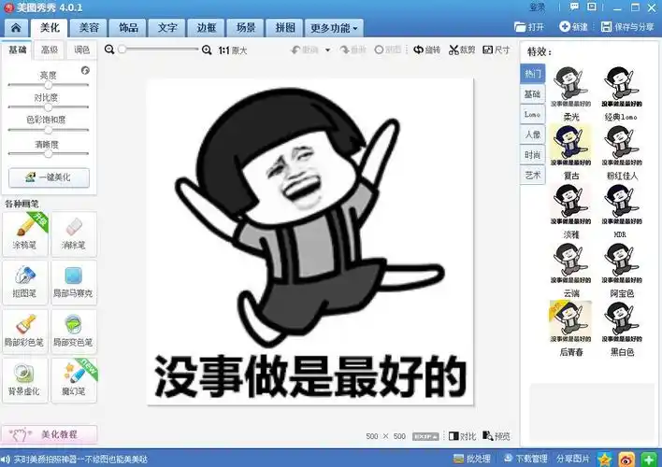Click the 对比 compare button

click(462, 436)
